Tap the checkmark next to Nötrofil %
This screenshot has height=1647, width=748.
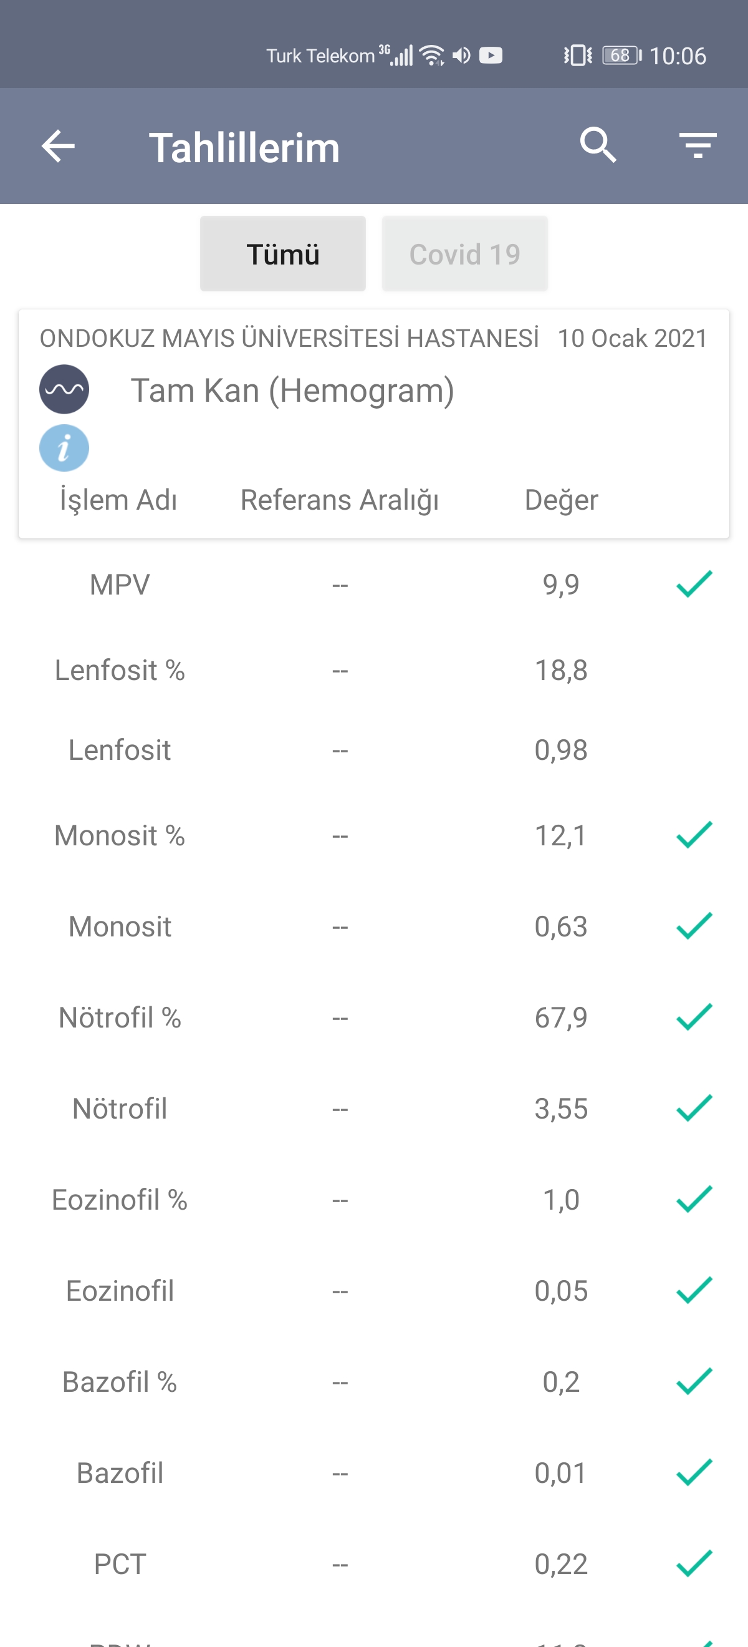694,1017
